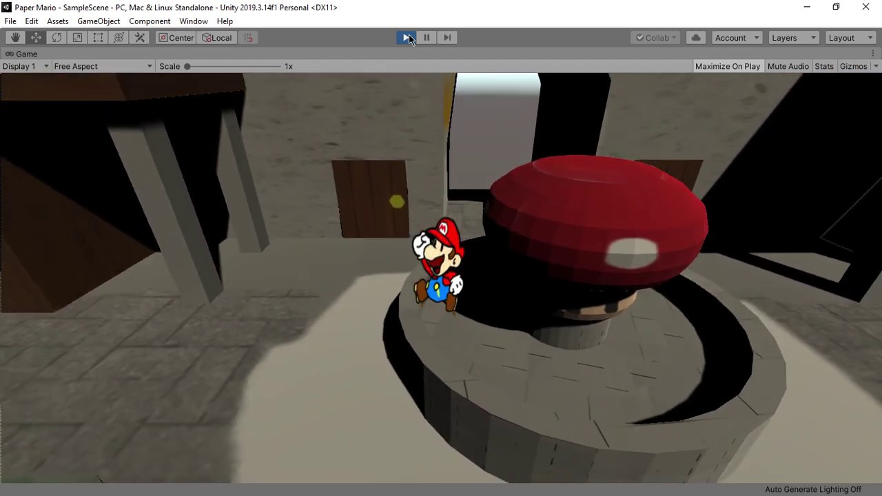Image resolution: width=882 pixels, height=496 pixels.
Task: Click the Scale slider handle
Action: [187, 66]
